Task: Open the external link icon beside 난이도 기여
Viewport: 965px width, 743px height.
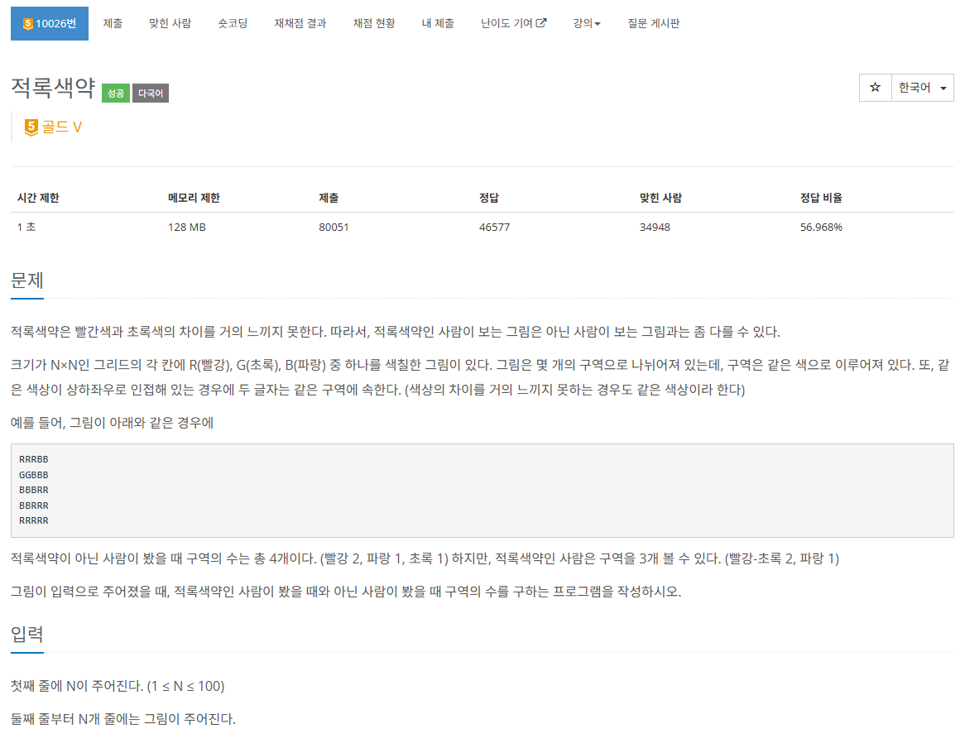Action: pos(542,22)
